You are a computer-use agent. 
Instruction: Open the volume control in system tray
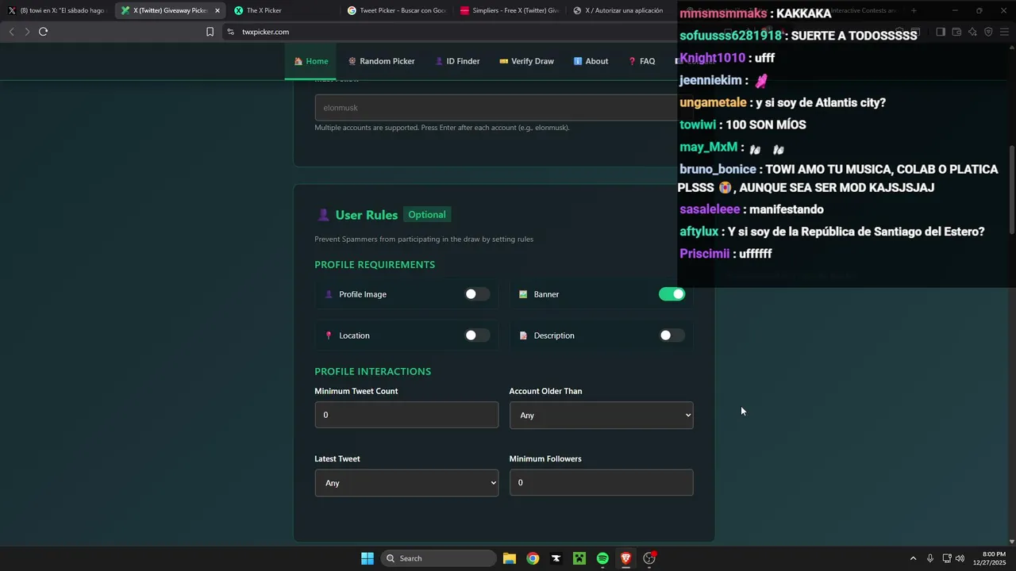[960, 558]
